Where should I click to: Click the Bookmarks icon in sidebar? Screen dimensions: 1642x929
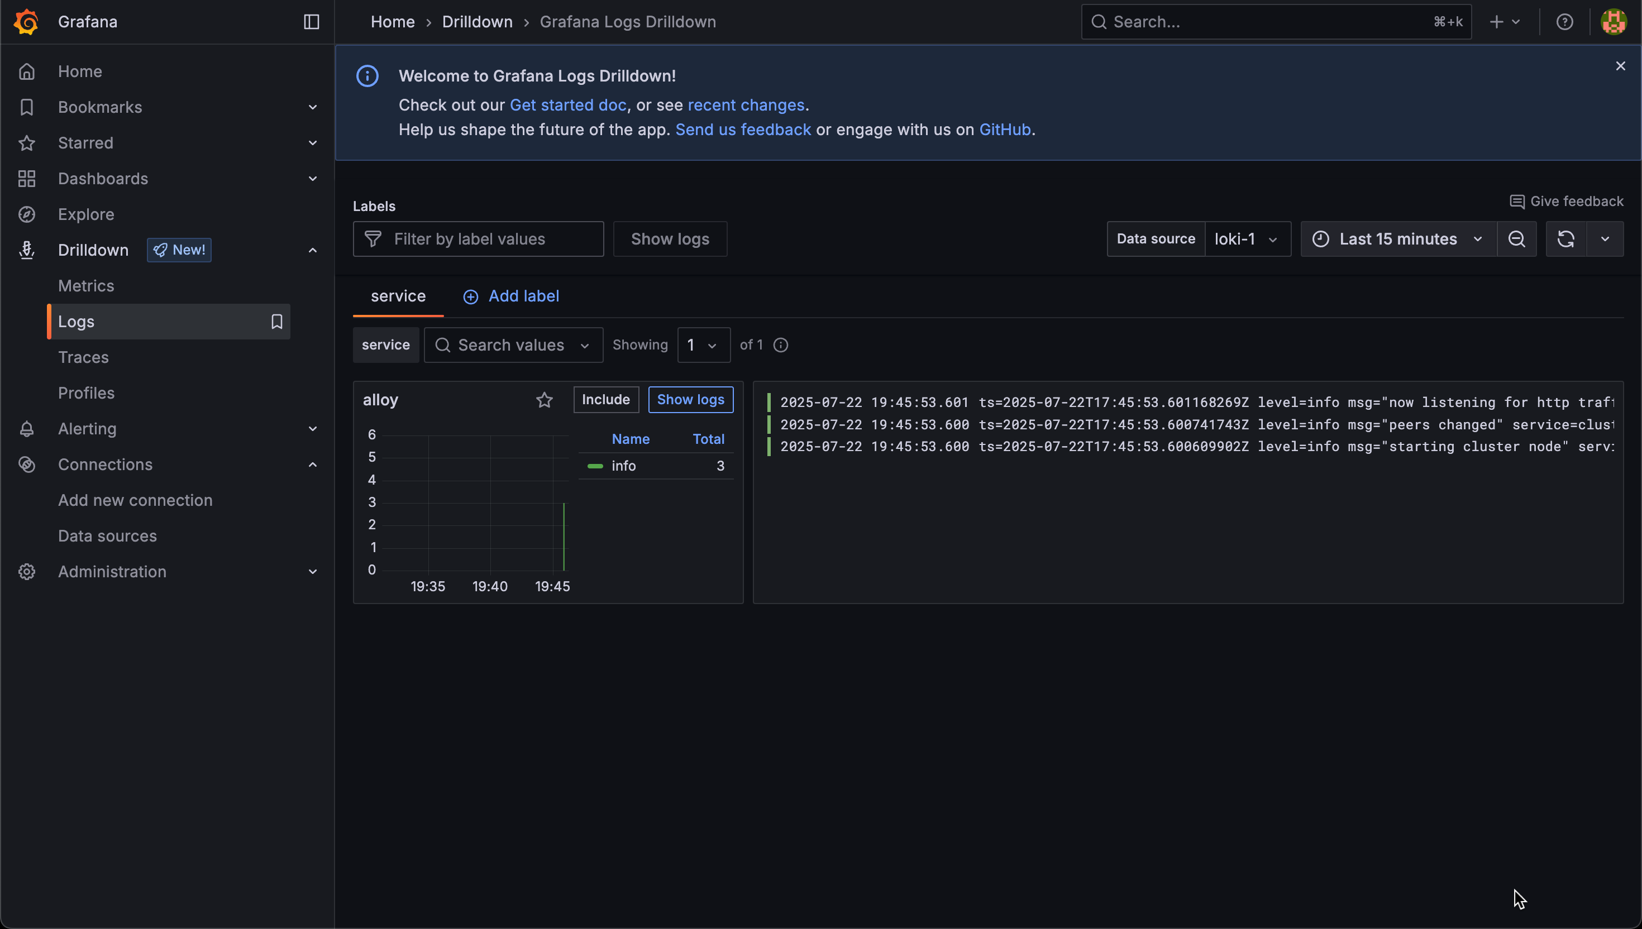click(27, 107)
